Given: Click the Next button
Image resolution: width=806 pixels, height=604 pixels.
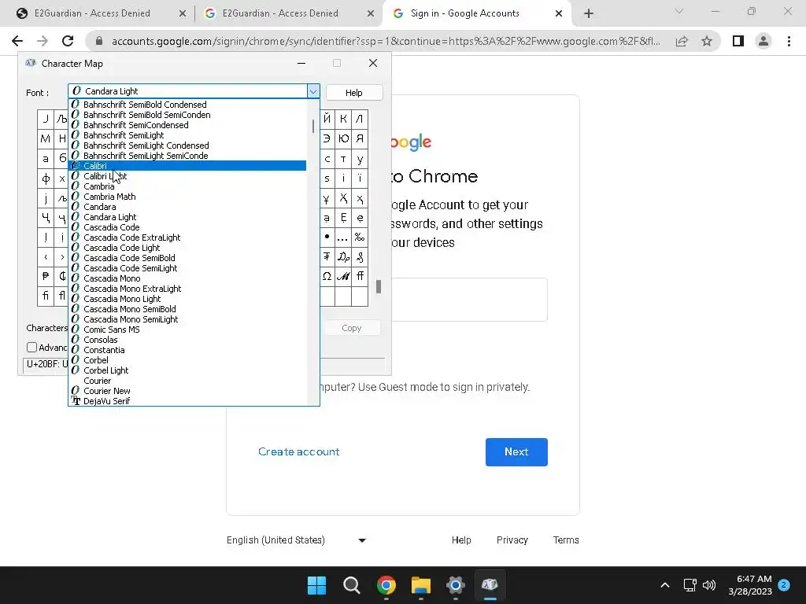Looking at the screenshot, I should [516, 452].
